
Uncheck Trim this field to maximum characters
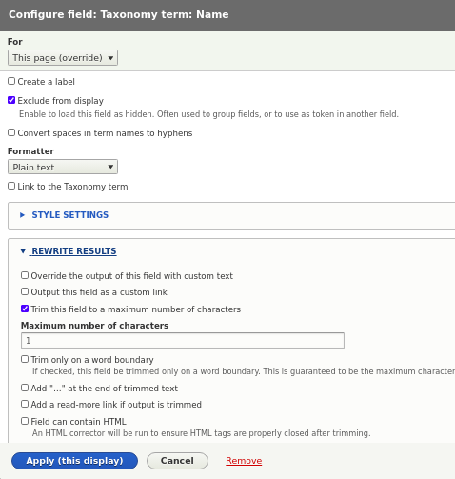pos(25,309)
